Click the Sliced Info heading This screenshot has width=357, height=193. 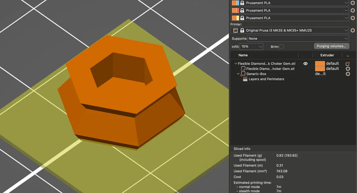coord(242,149)
